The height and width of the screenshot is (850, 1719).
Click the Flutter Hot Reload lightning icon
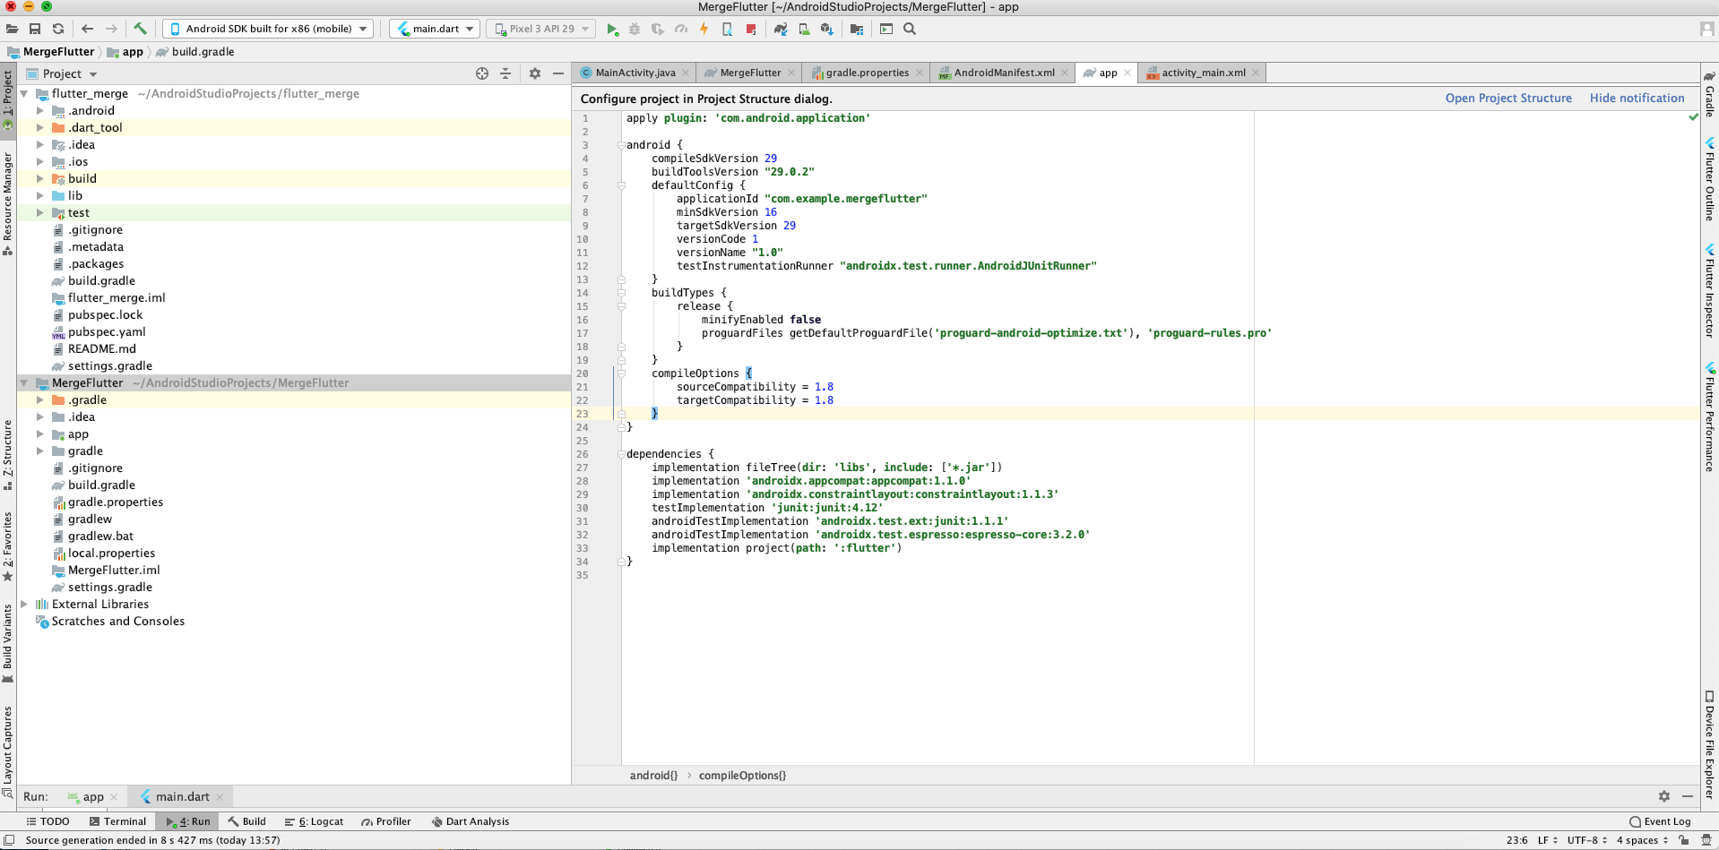[704, 29]
